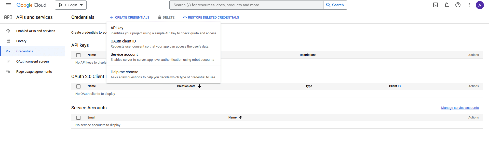Viewport: 489px width, 164px height.
Task: Open OAuth consent screen page
Action: (x=33, y=61)
